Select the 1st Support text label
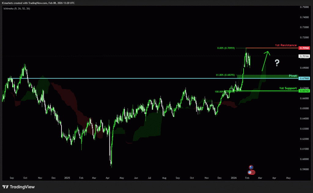313x193 pixels. tap(288, 88)
